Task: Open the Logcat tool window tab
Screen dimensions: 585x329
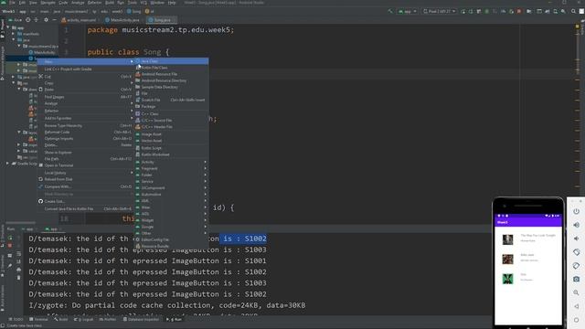Action: 83,319
